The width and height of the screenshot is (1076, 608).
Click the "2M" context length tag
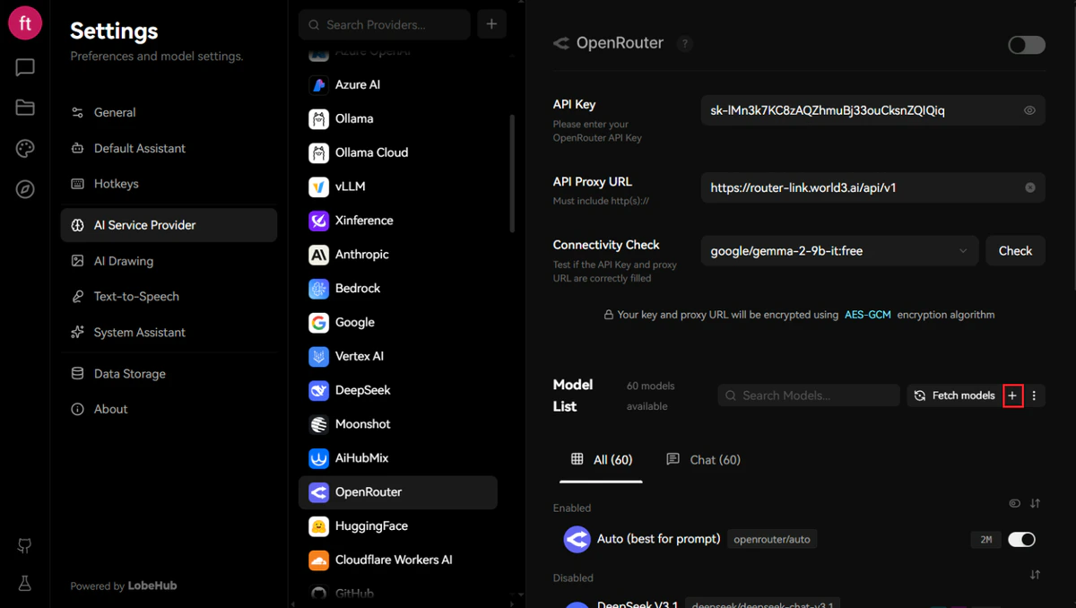[x=985, y=540]
